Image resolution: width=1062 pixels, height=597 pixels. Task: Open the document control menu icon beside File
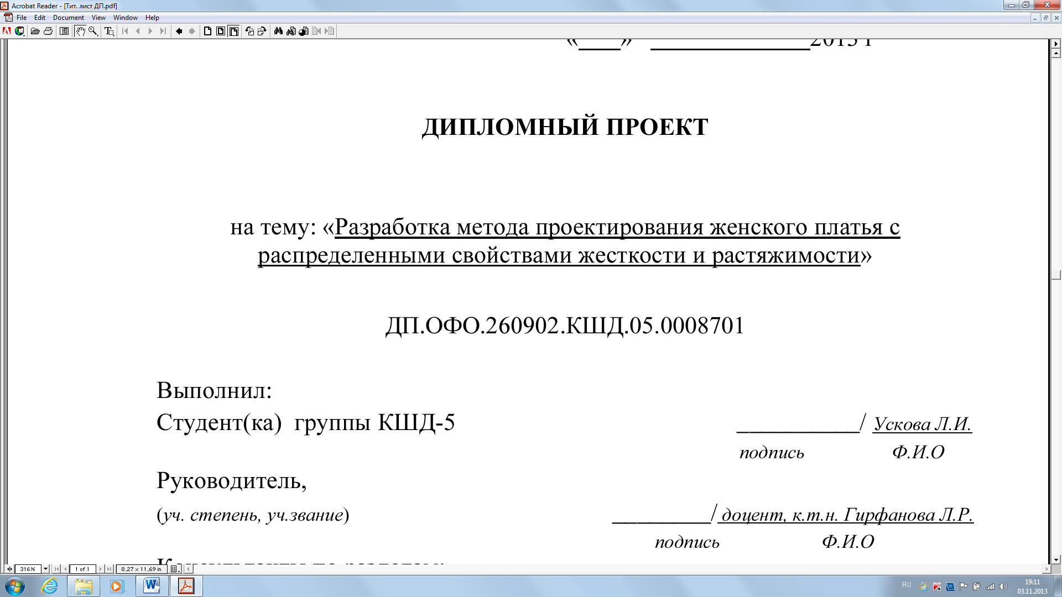8,18
